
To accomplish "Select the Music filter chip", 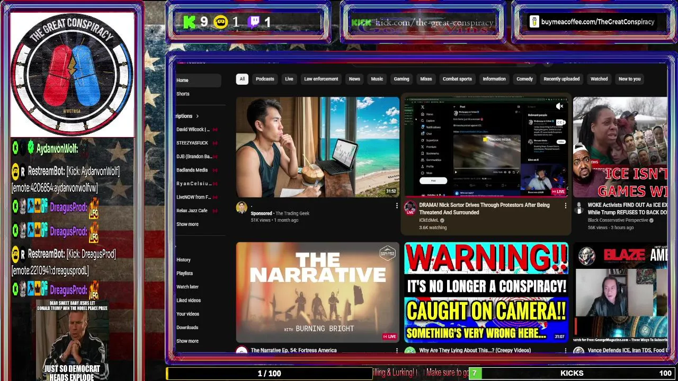I will [x=377, y=79].
